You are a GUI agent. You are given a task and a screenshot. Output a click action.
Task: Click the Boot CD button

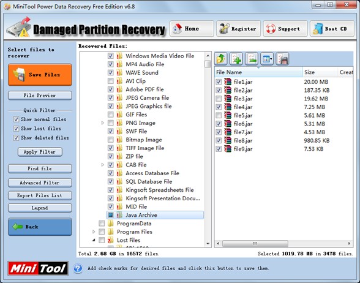(x=332, y=29)
